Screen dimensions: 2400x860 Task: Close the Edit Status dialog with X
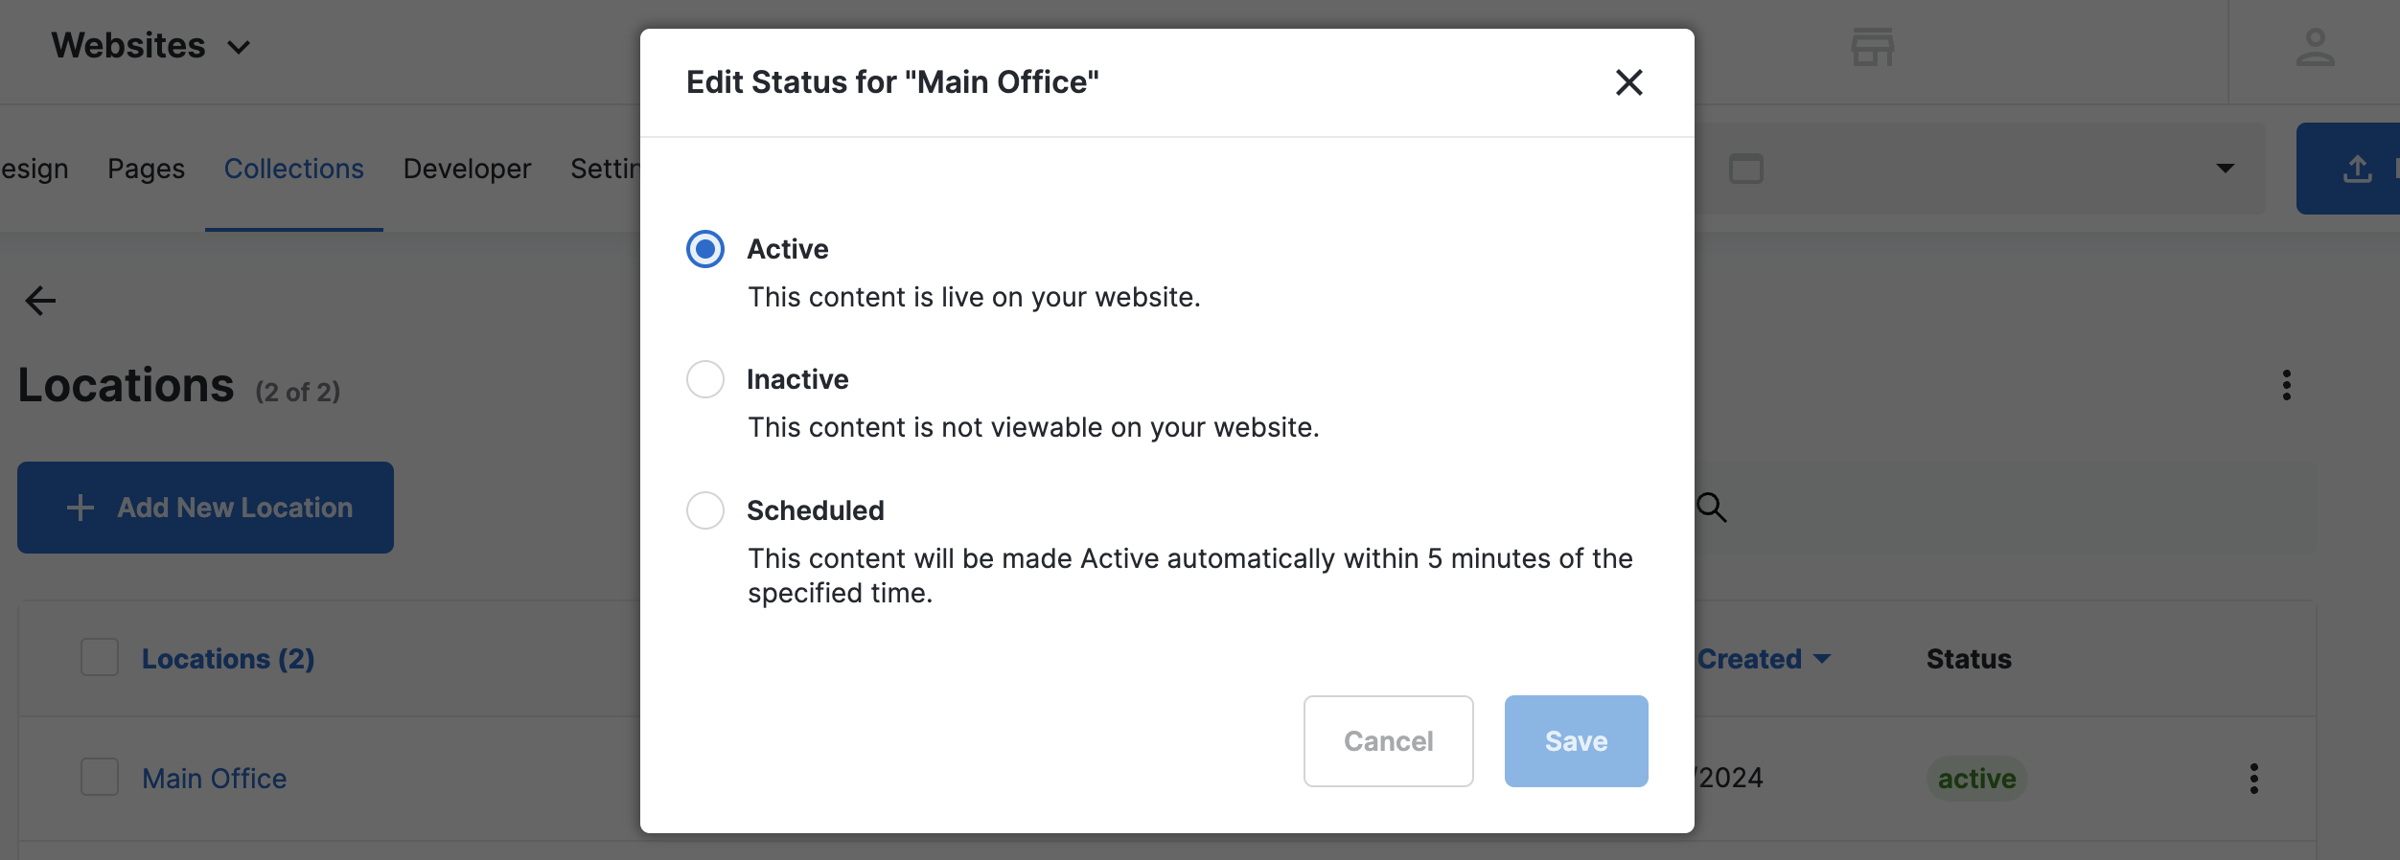coord(1628,82)
